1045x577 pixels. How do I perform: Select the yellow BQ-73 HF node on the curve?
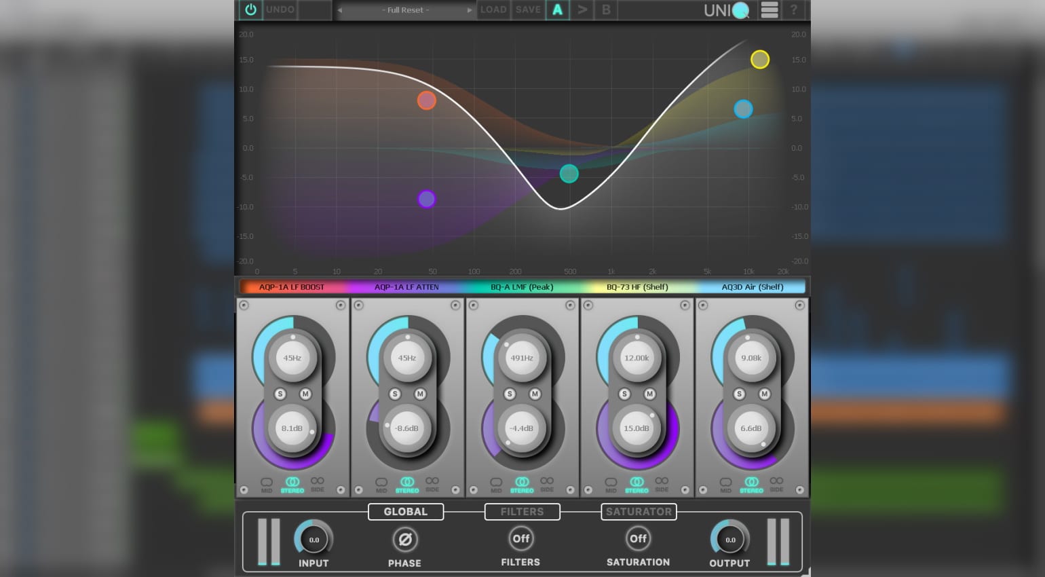(x=760, y=60)
